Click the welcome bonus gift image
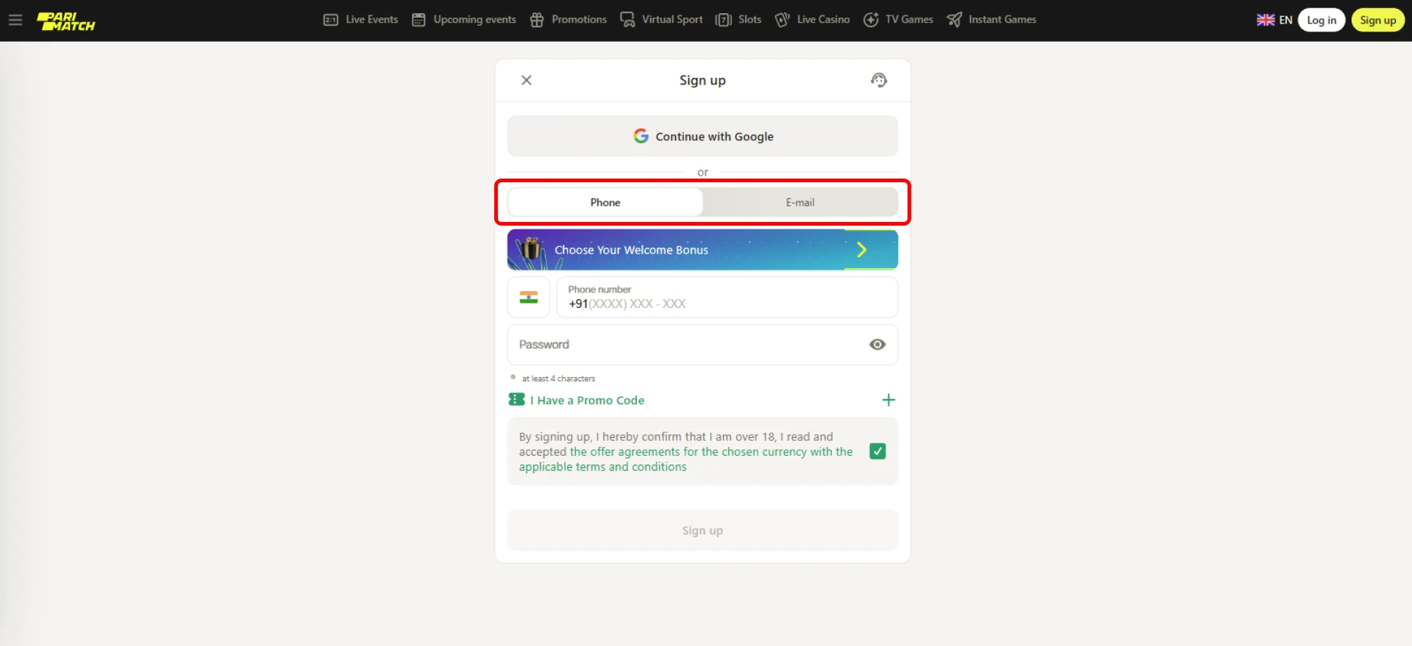Image resolution: width=1412 pixels, height=646 pixels. click(529, 250)
